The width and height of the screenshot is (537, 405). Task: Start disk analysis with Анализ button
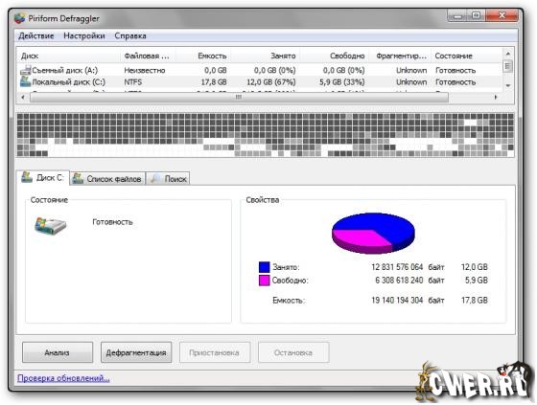pyautogui.click(x=58, y=352)
